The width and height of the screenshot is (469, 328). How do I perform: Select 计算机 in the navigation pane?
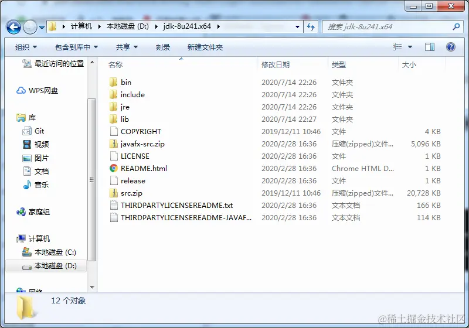(33, 239)
